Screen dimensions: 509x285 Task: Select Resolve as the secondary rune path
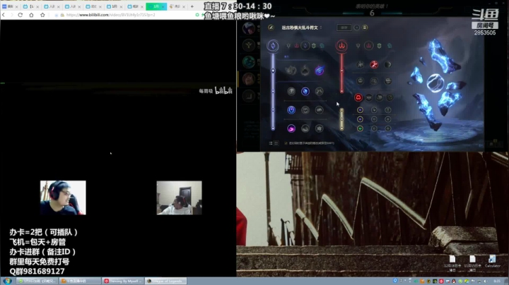coord(379,46)
